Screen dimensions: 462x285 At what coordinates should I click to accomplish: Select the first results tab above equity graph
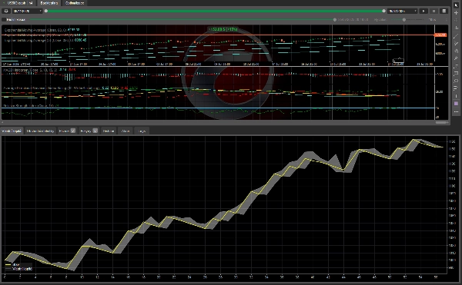12,131
